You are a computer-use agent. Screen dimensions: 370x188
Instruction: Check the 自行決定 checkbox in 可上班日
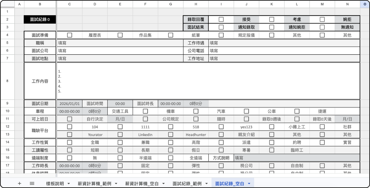(69, 119)
